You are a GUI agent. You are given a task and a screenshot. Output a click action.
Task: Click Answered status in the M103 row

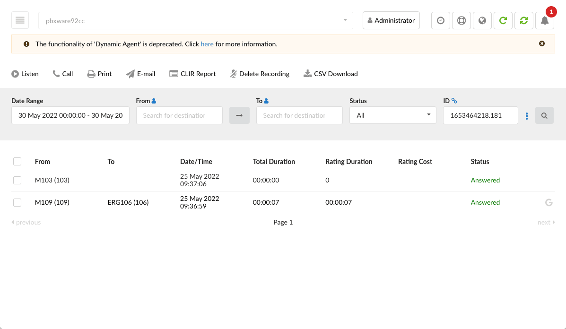[485, 180]
